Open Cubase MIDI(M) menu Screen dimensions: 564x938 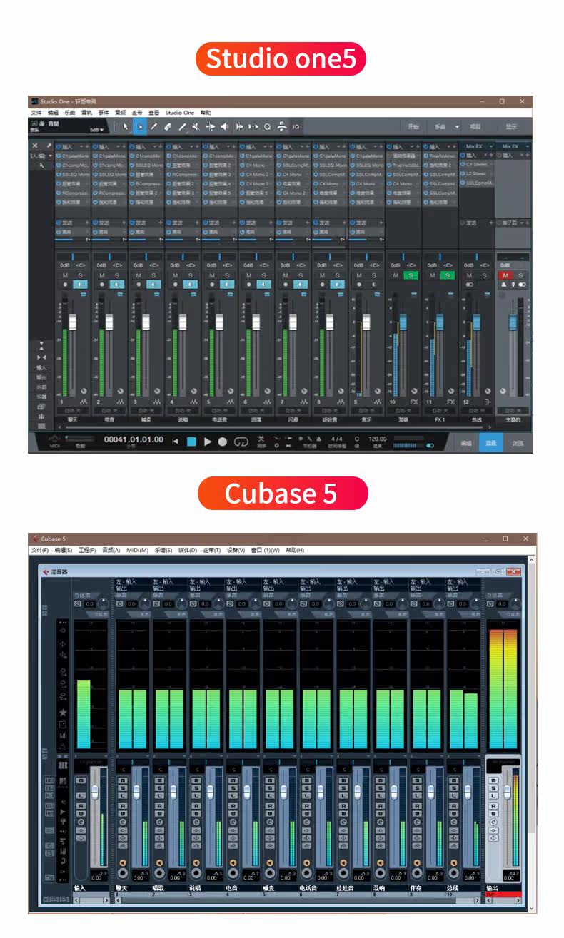[137, 550]
